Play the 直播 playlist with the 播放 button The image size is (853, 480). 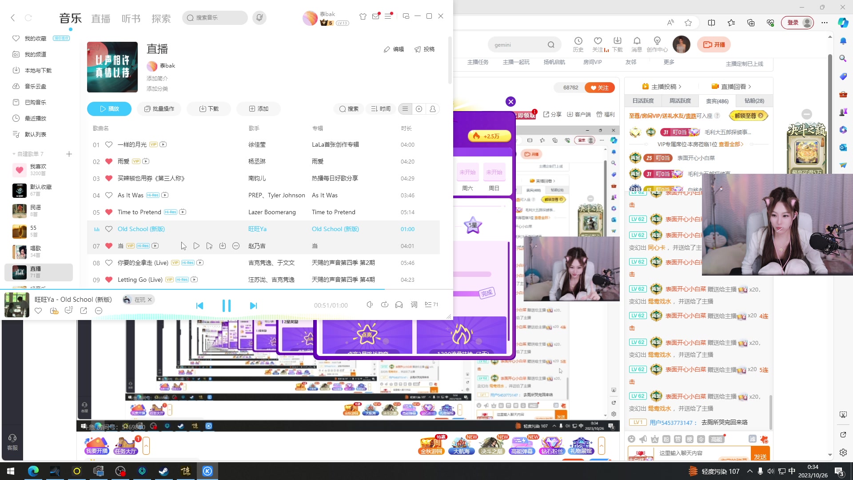[x=109, y=109]
